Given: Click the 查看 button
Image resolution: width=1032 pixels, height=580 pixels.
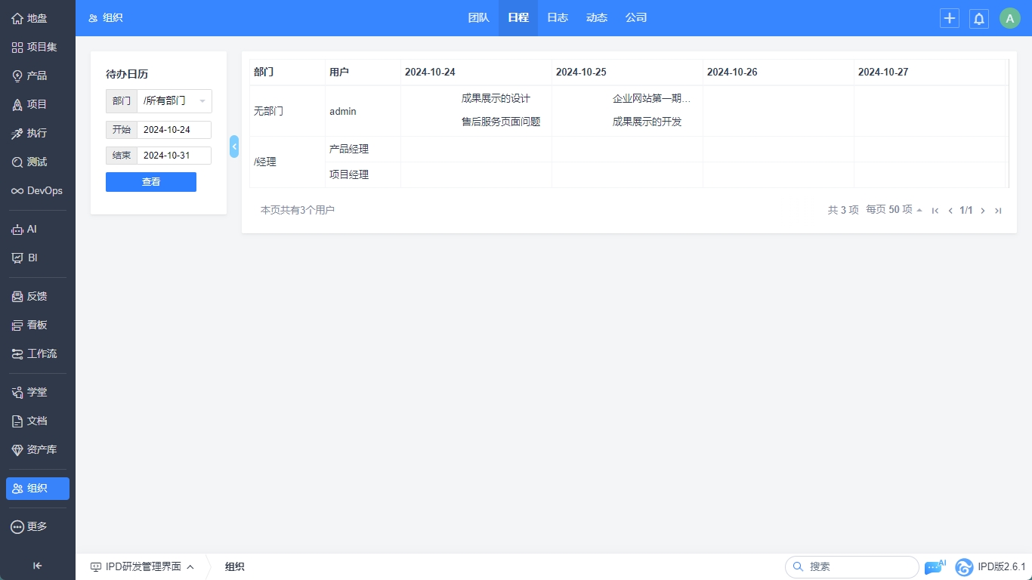Looking at the screenshot, I should [151, 182].
